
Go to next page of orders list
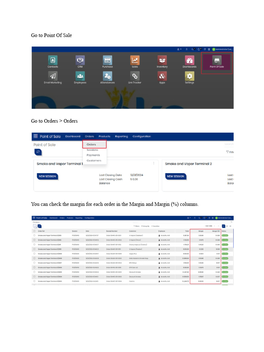tap(218, 226)
